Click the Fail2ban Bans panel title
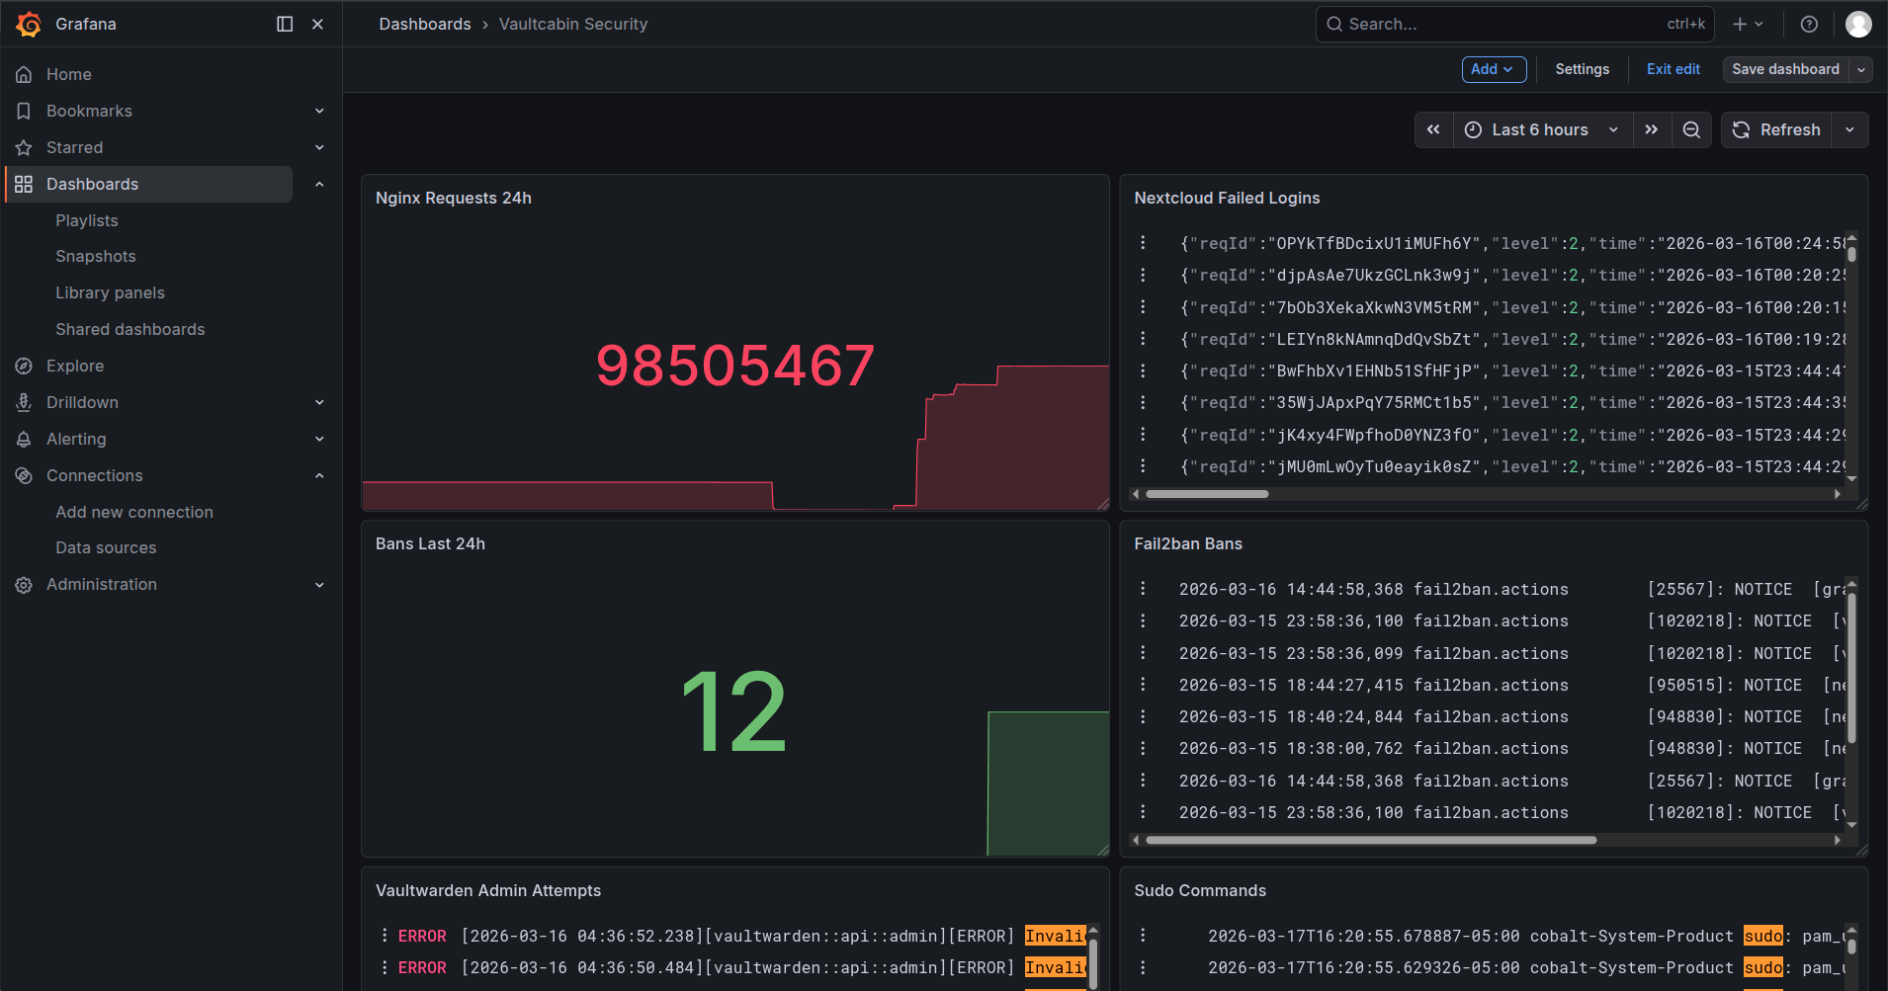1888x991 pixels. [1188, 543]
